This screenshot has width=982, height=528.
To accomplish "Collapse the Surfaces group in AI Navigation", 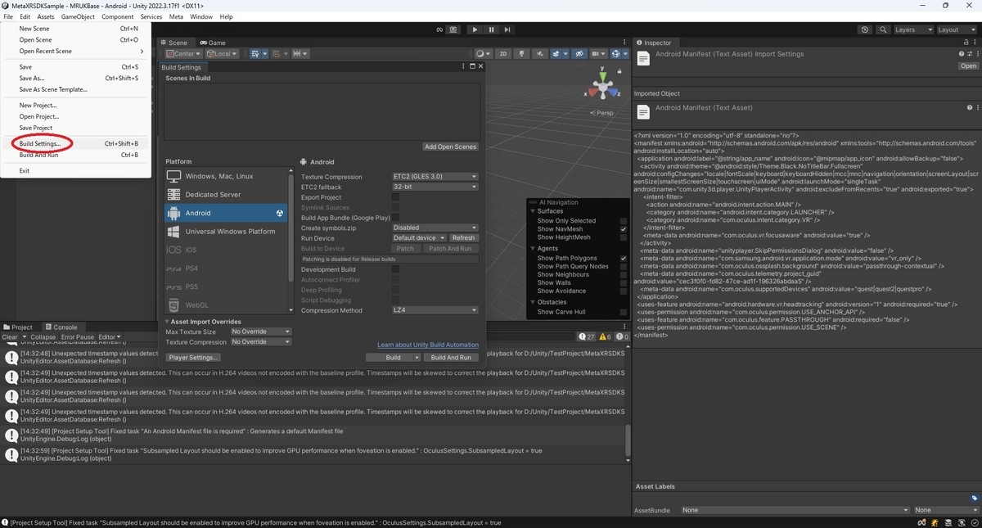I will point(533,211).
